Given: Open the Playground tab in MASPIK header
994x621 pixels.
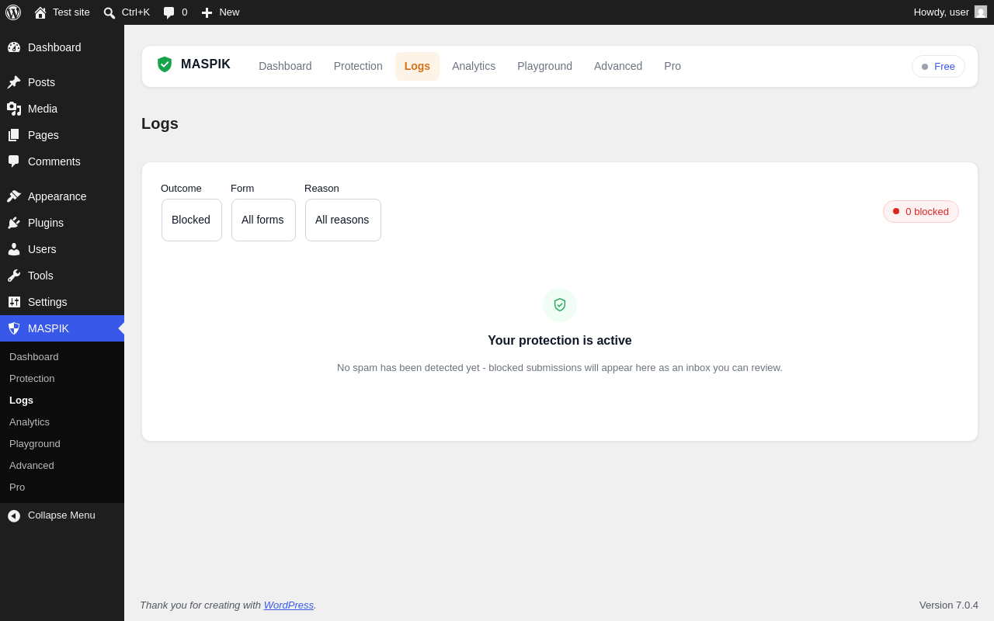Looking at the screenshot, I should [x=544, y=66].
